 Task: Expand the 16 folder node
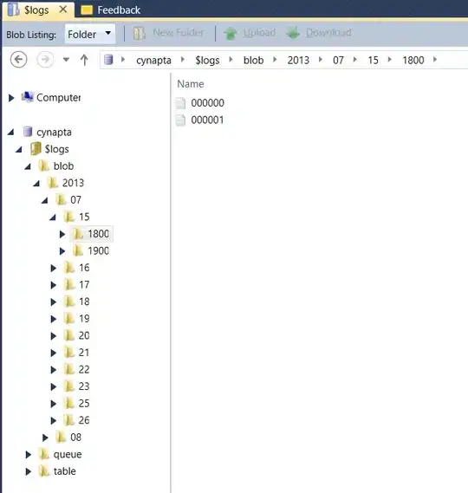pyautogui.click(x=54, y=268)
